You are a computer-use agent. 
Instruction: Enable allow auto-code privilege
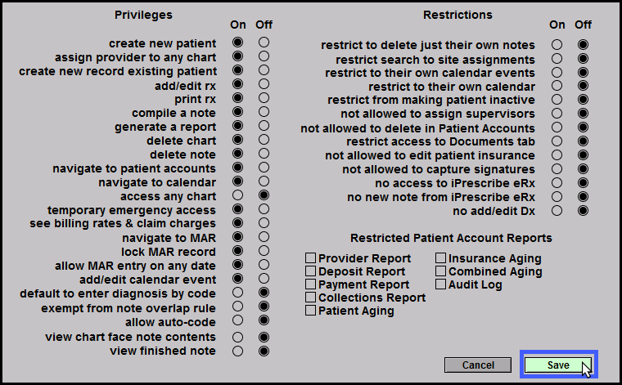coord(237,323)
